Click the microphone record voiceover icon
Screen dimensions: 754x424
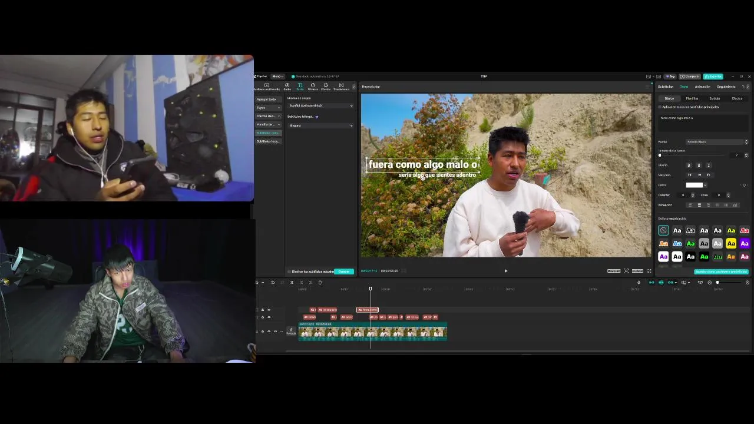639,283
